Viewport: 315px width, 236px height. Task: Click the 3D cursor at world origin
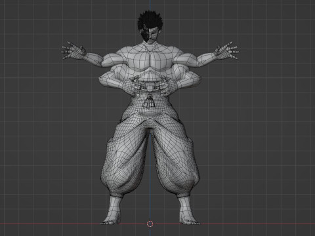[x=150, y=224]
